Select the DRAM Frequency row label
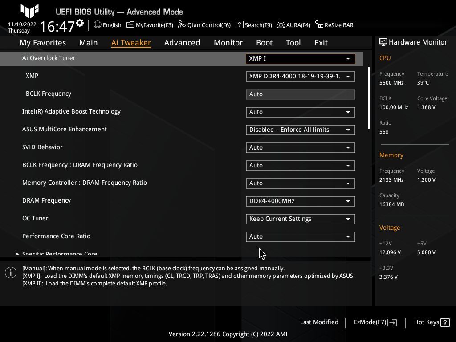Viewport: 456px width, 342px height. point(46,201)
